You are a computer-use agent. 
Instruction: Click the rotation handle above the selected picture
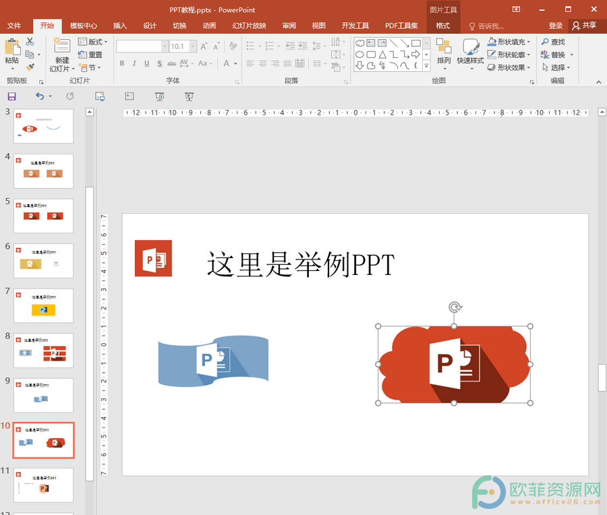(x=455, y=307)
